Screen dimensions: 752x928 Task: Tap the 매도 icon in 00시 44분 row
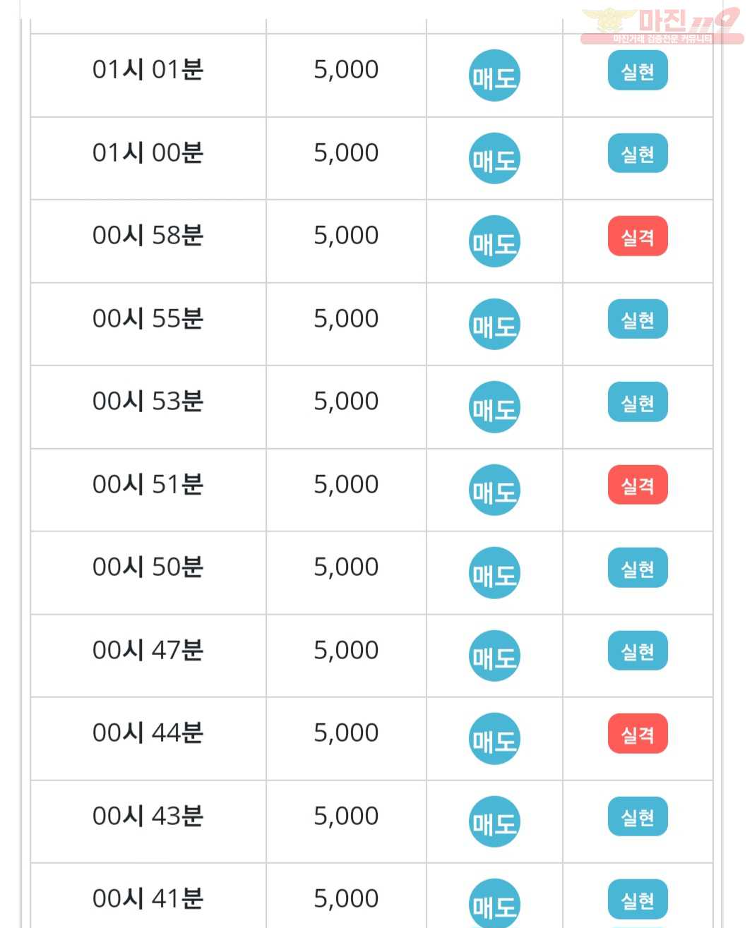(494, 739)
